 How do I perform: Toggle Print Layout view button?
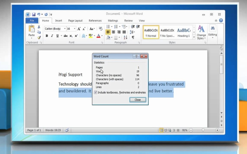(161, 130)
